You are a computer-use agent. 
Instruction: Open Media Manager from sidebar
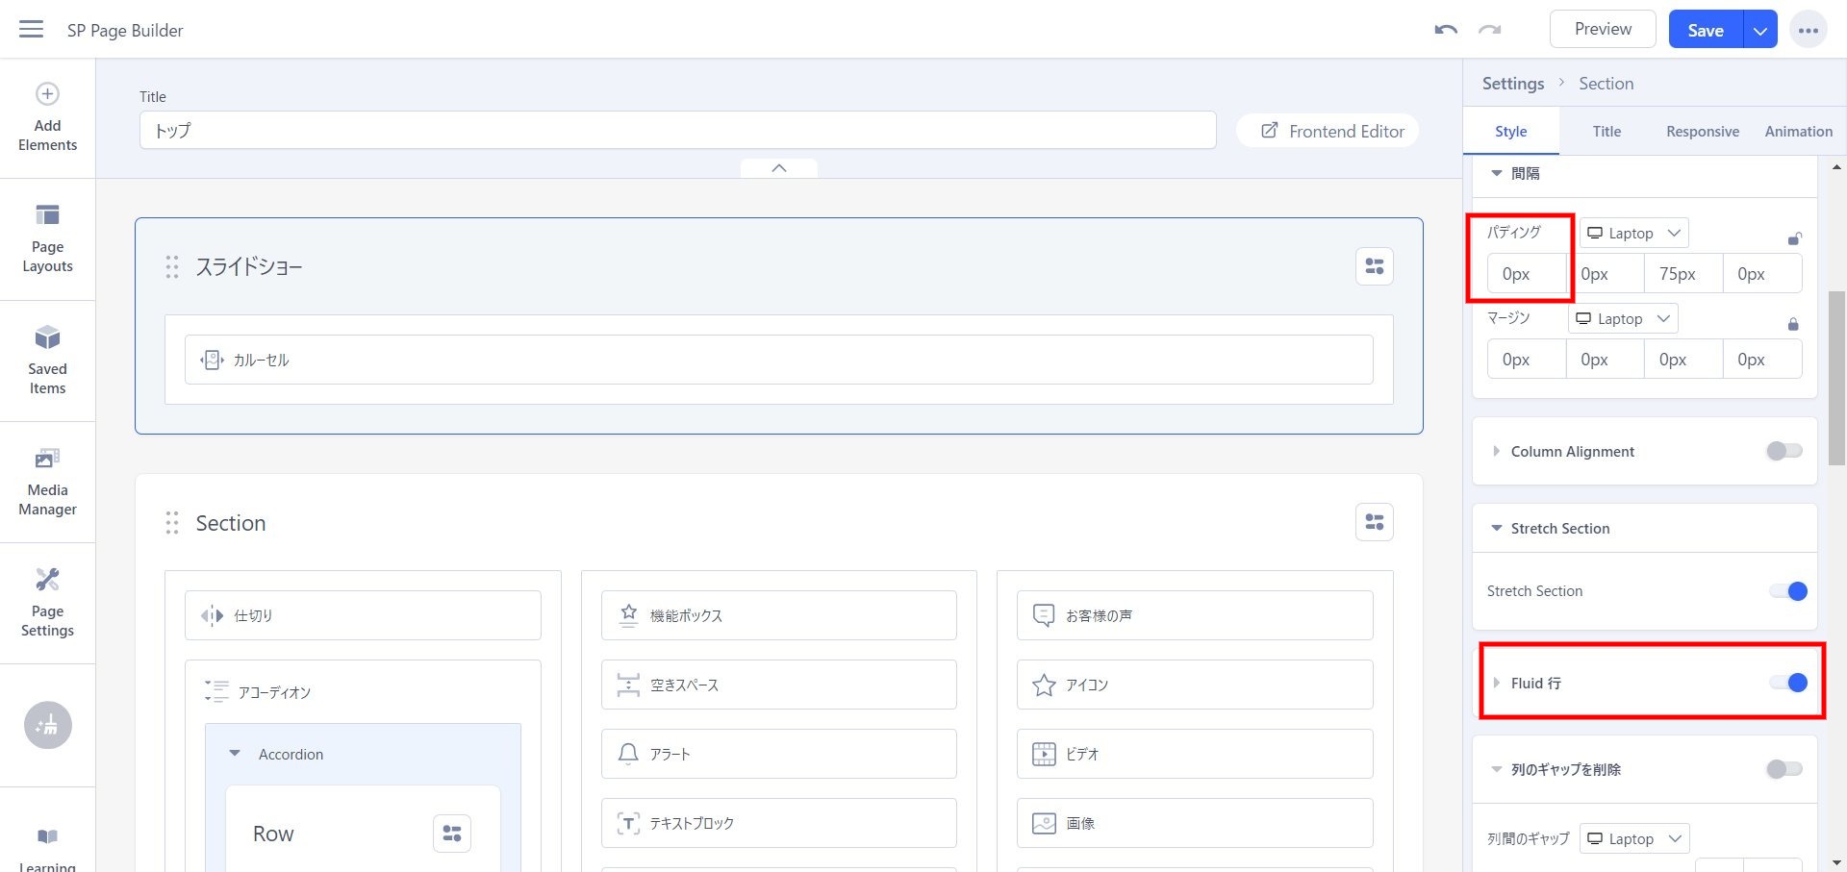(47, 482)
